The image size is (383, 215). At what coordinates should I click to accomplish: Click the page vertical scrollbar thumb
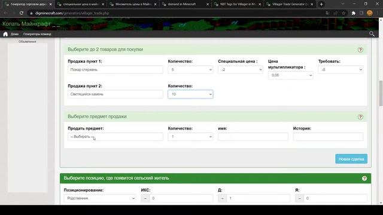[x=381, y=93]
